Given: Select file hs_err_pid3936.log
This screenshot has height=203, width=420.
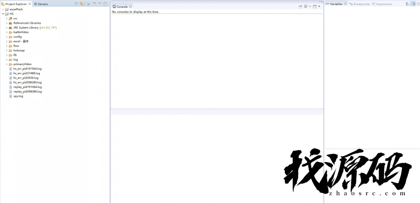Looking at the screenshot, I should click(26, 78).
